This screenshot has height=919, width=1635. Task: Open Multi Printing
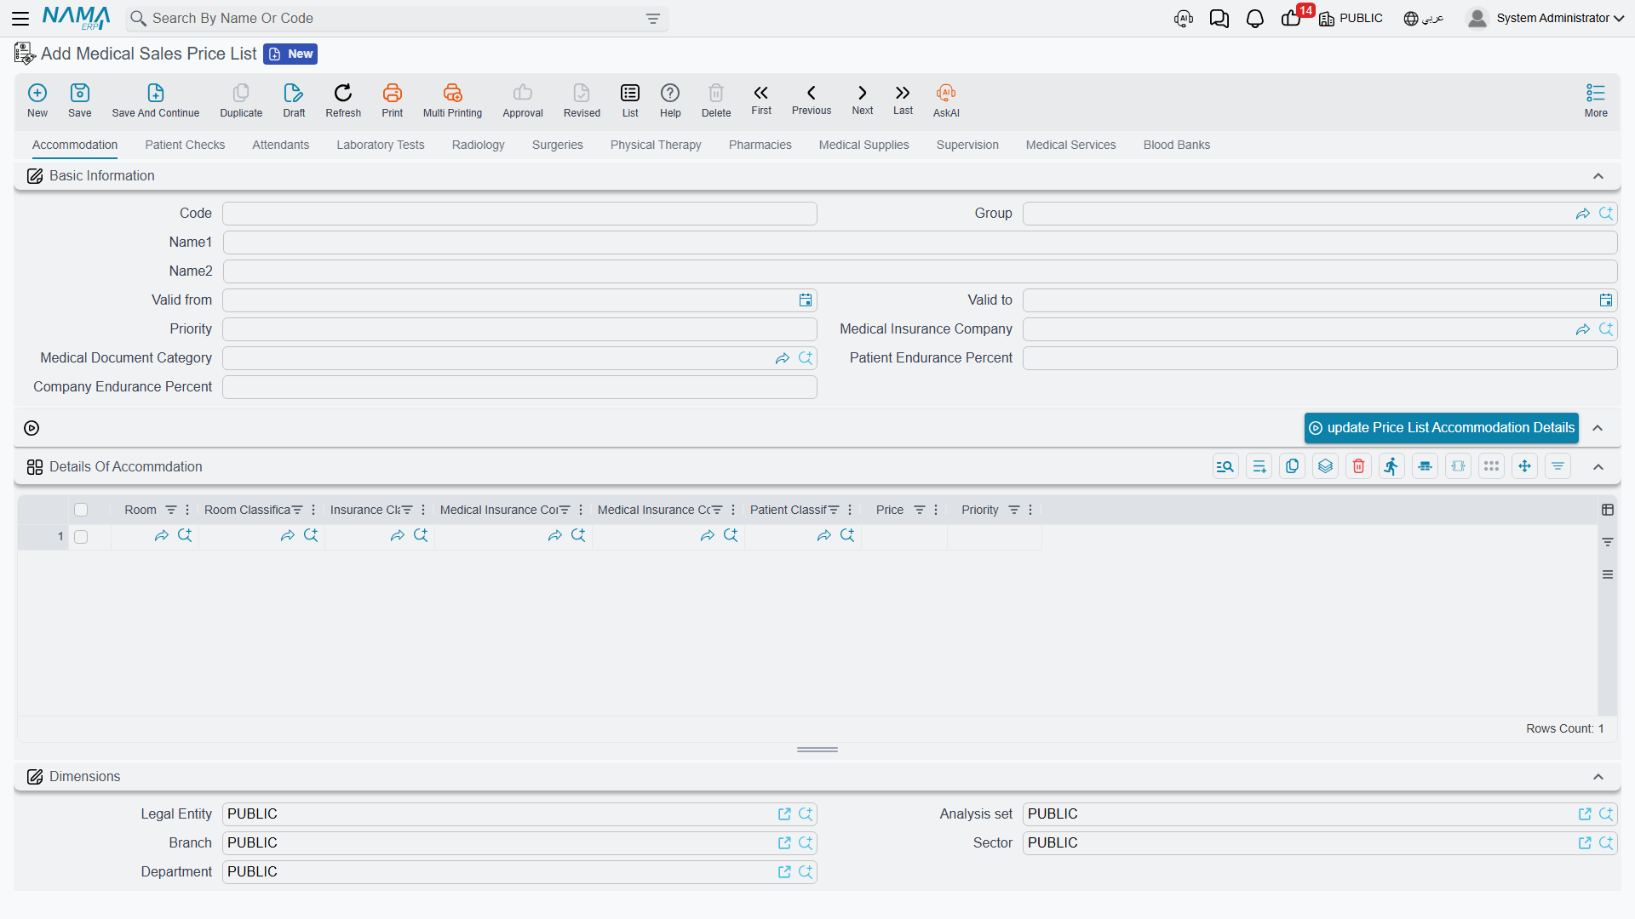[x=452, y=100]
